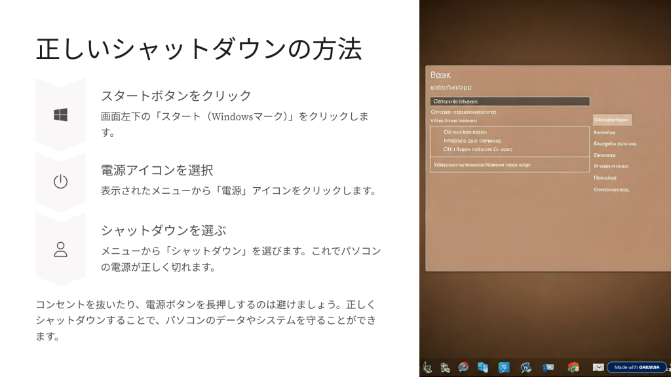The image size is (671, 377).
Task: Click the power icon beside 電源アイコンを選択
Action: tap(60, 182)
